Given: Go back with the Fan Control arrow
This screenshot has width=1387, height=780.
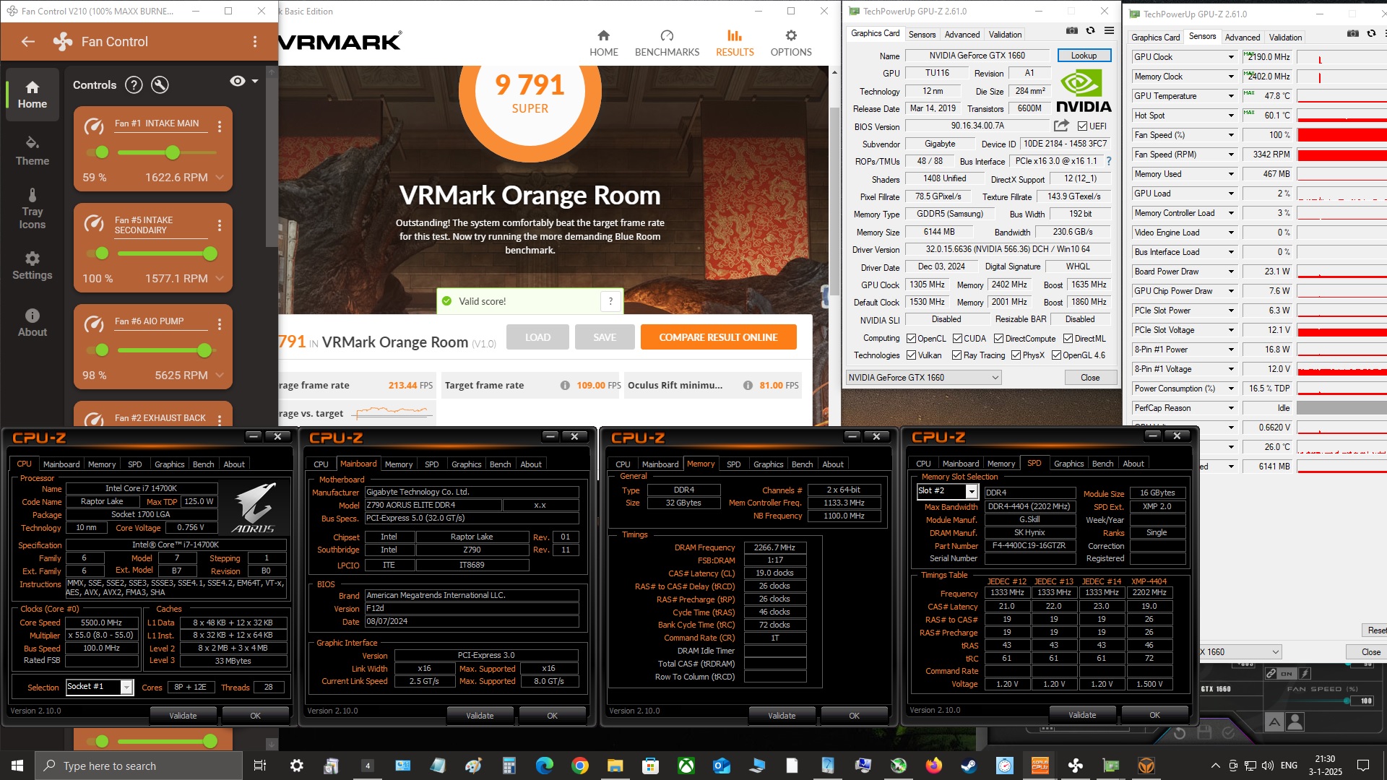Looking at the screenshot, I should click(x=28, y=42).
